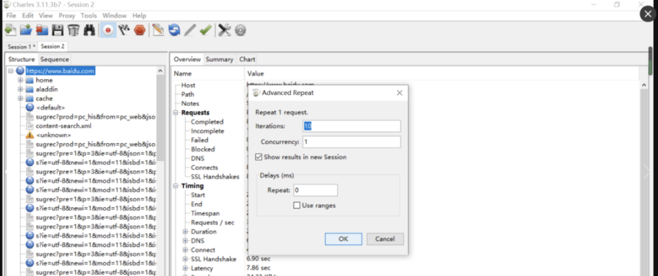Select the Structure tab
Viewport: 658px width, 276px height.
tap(21, 59)
